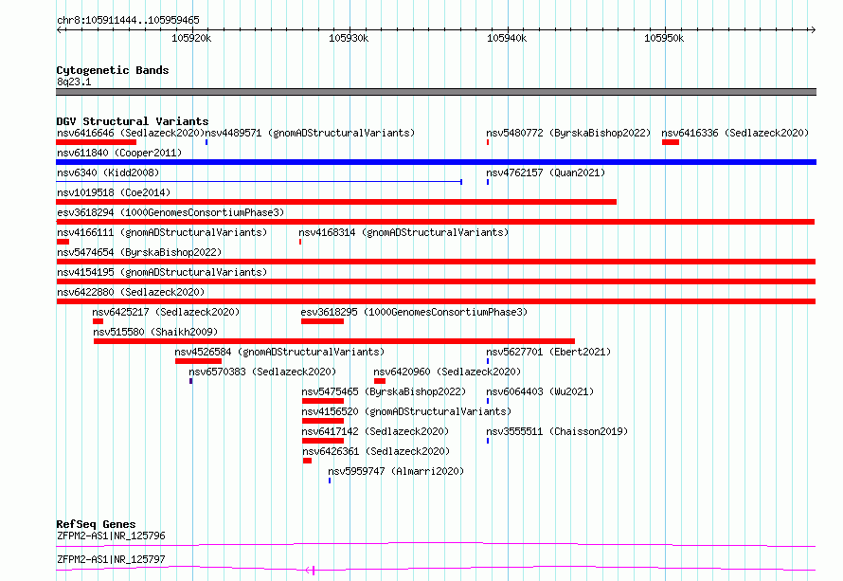Open the nsv5627701 (Ebert2021) label
The height and width of the screenshot is (581, 843).
[x=548, y=352]
